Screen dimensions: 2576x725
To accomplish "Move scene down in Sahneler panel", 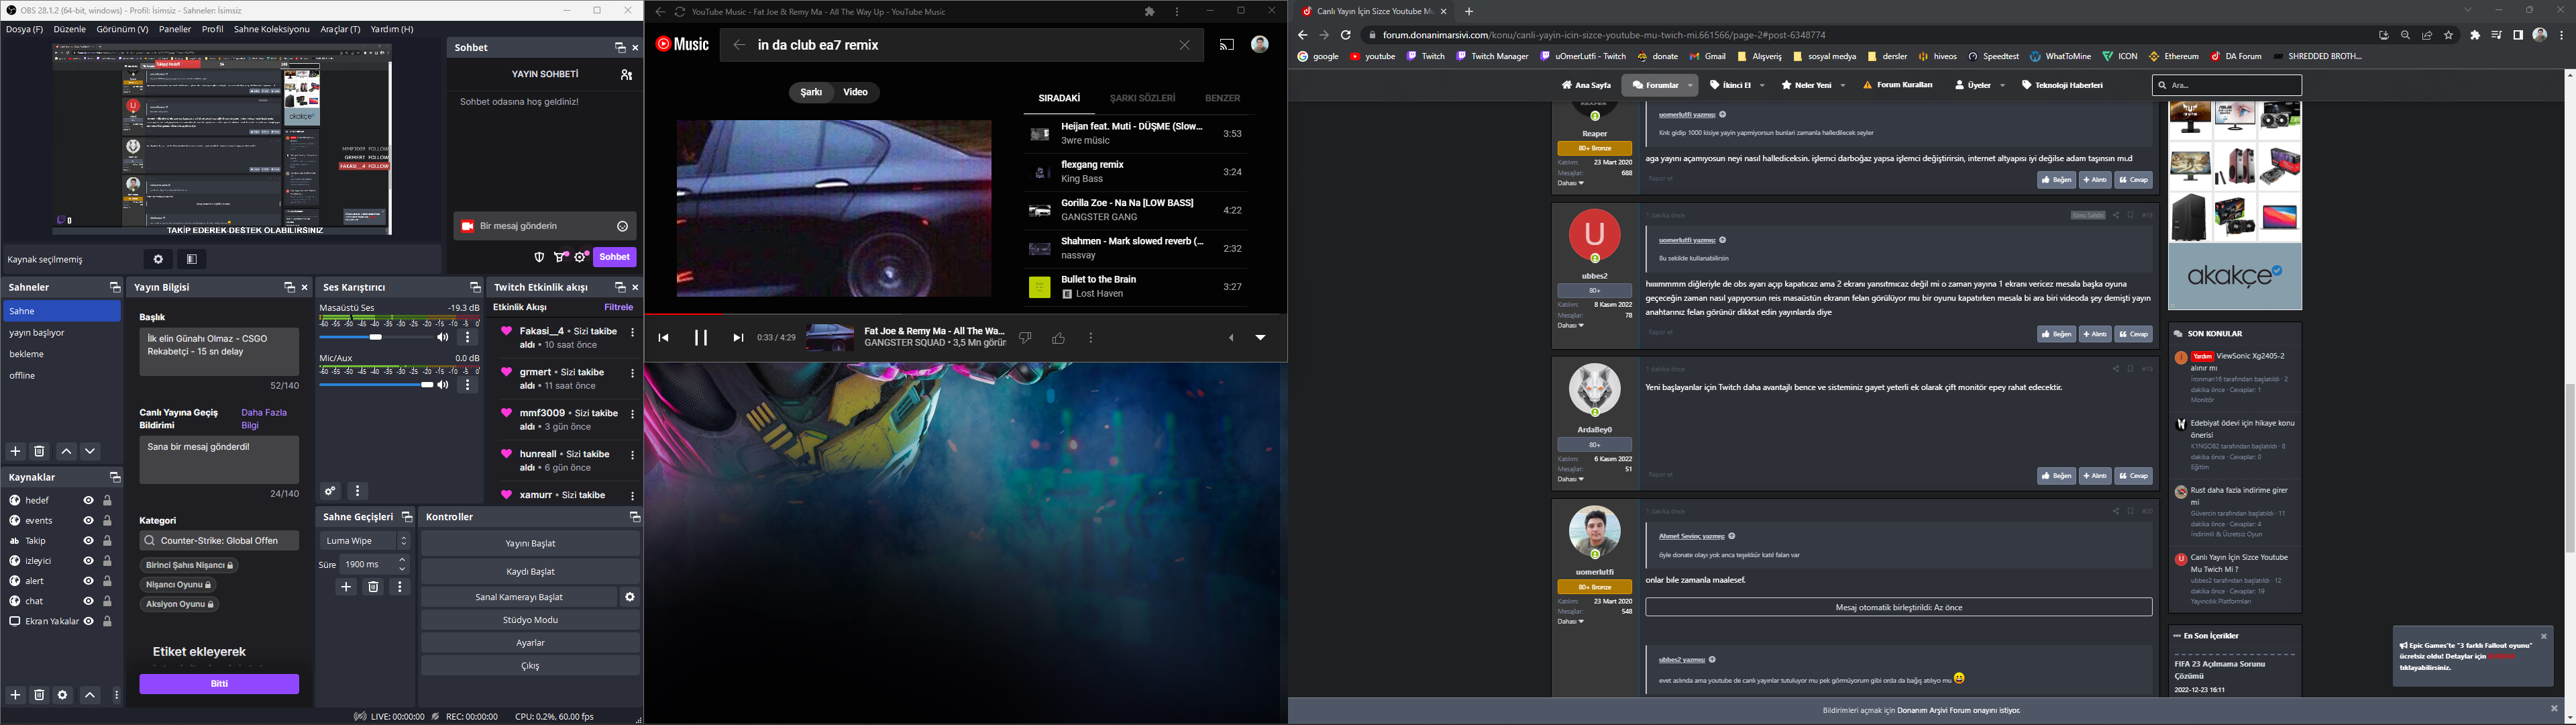I will pos(90,452).
